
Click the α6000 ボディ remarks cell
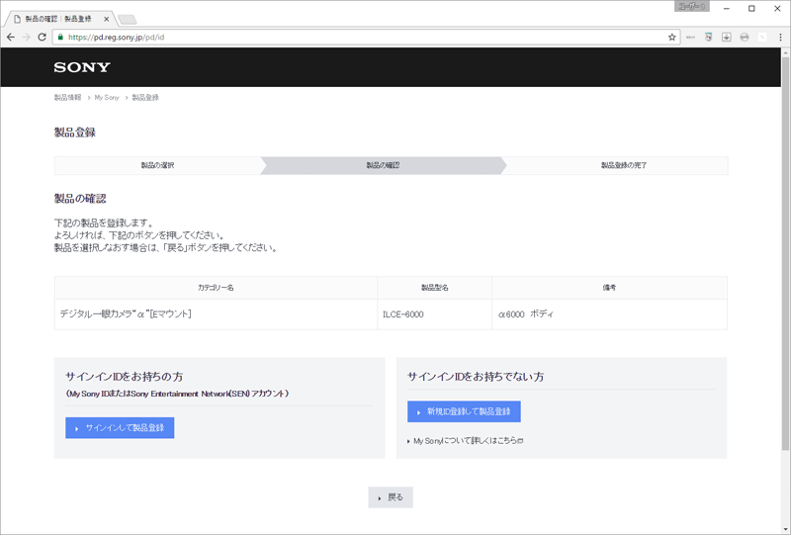pos(609,314)
